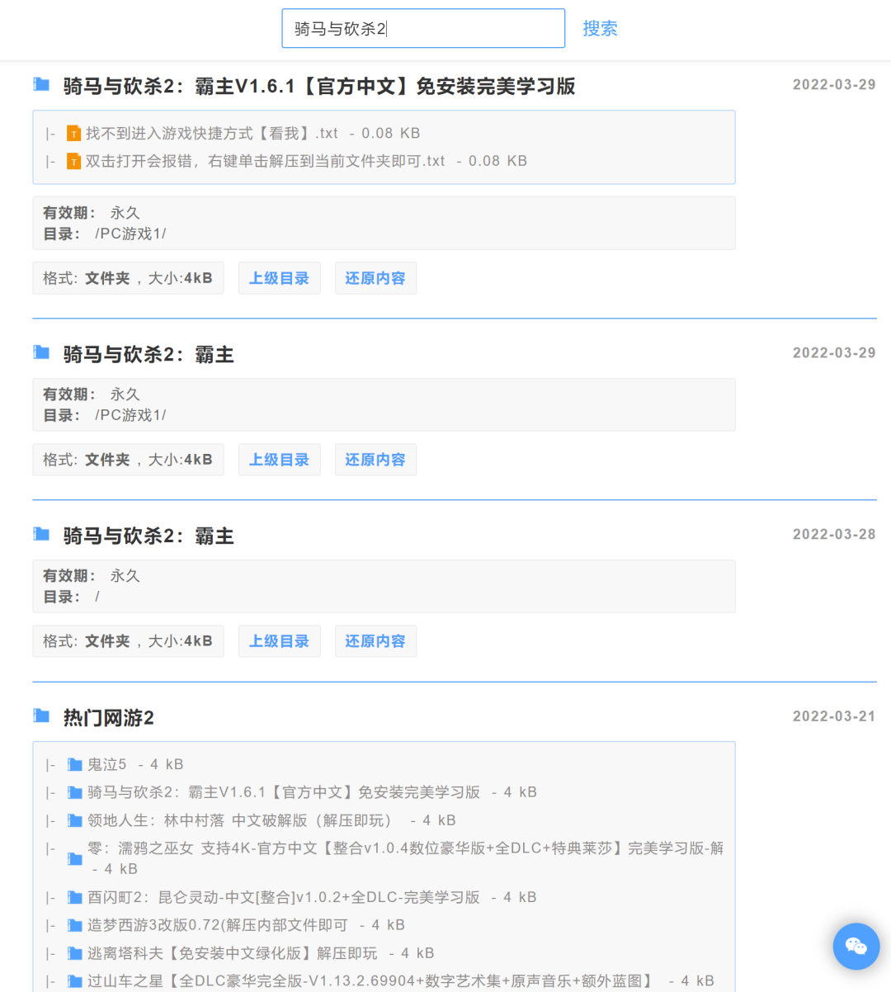Screen dimensions: 891x992
Task: Click folder icon for 骑马与砍杀2：霸主V1.6.1 in 热门网游2 list
Action: [75, 793]
